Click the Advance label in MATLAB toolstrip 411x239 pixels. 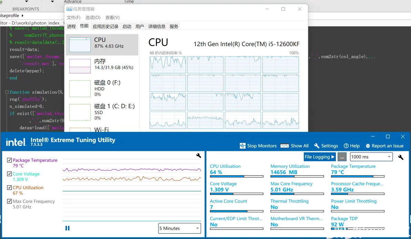(73, 2)
